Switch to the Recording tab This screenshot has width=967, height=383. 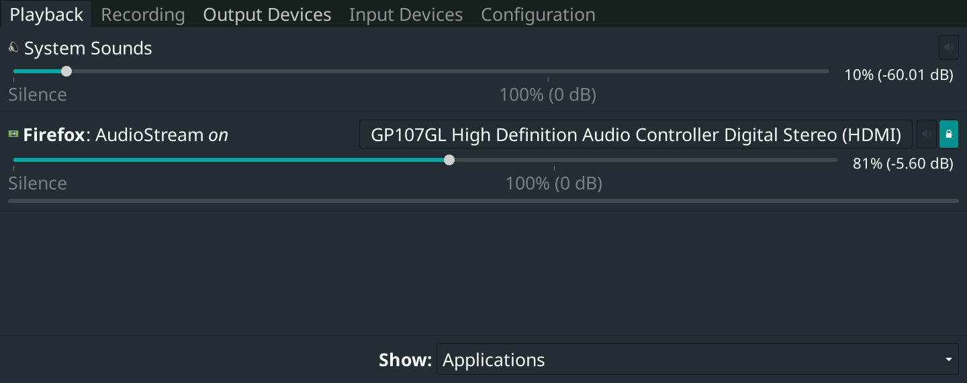point(142,15)
